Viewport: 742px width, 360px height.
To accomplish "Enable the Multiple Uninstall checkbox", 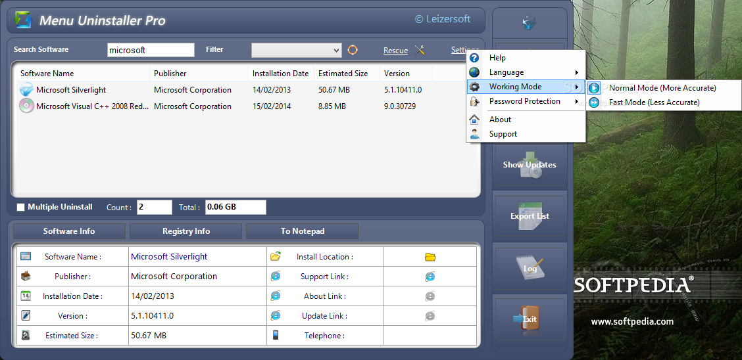I will (x=21, y=208).
